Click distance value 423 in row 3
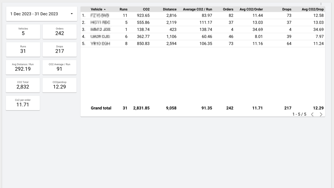Viewport: 334px width, 188px height. 173,30
